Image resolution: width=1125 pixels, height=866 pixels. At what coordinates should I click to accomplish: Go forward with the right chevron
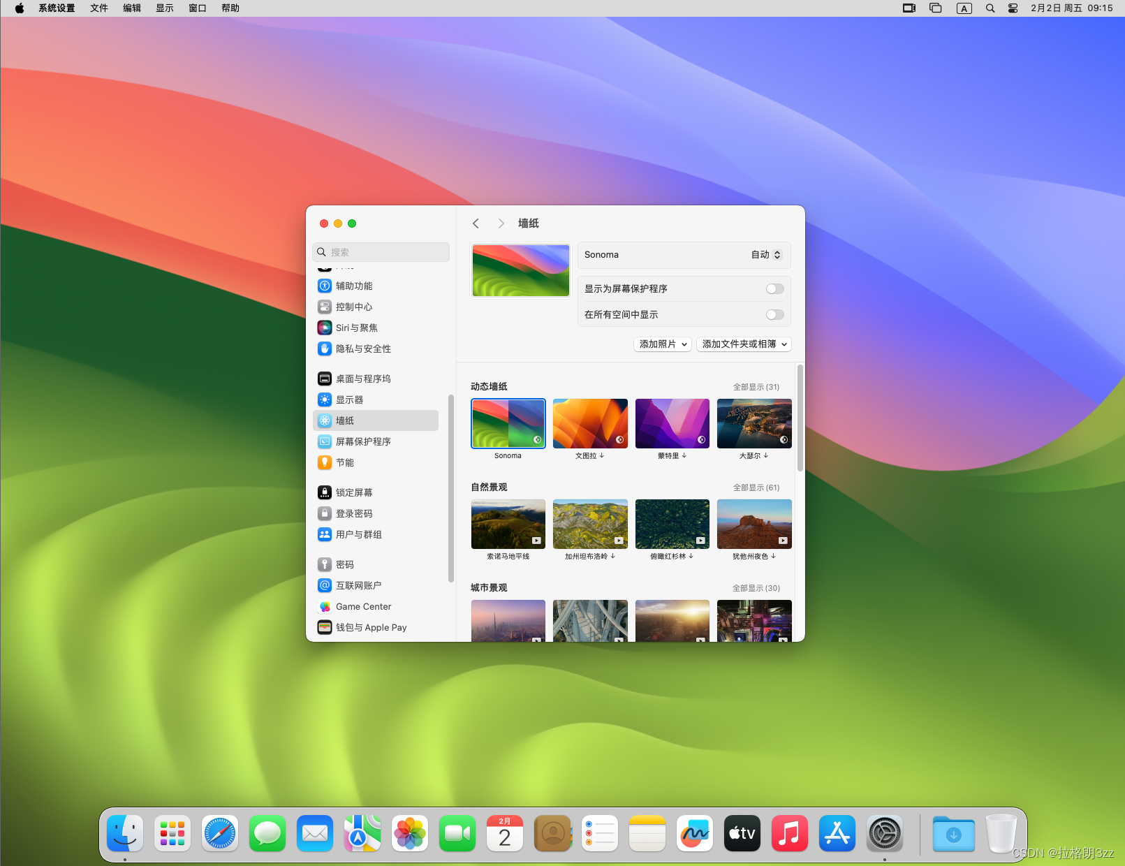pyautogui.click(x=501, y=223)
